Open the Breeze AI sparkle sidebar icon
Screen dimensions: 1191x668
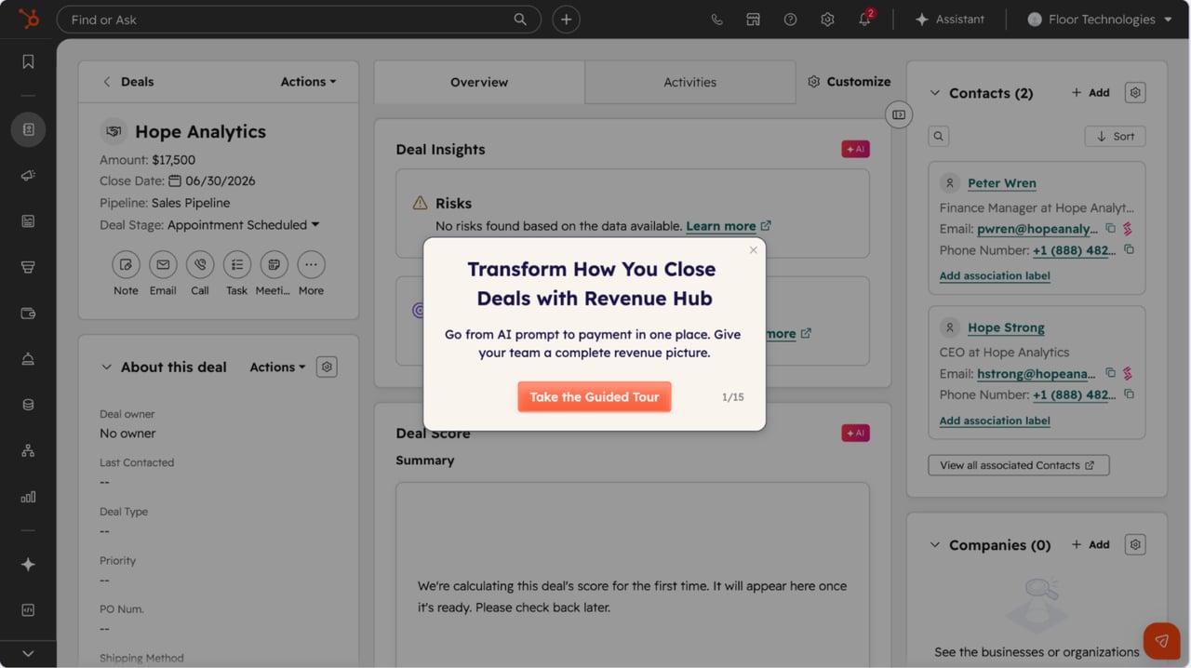28,565
